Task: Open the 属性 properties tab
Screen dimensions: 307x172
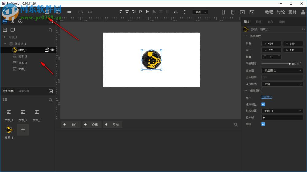Action: [x=247, y=22]
